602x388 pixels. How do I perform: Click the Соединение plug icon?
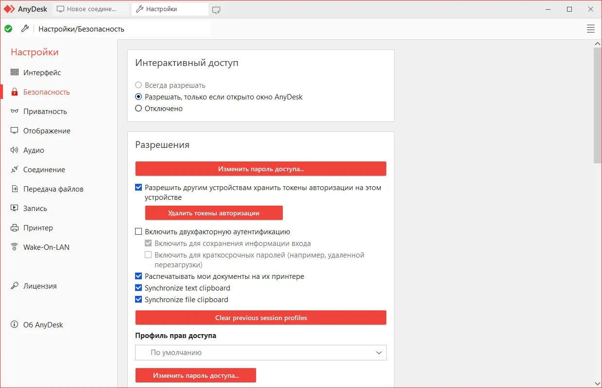coord(15,169)
